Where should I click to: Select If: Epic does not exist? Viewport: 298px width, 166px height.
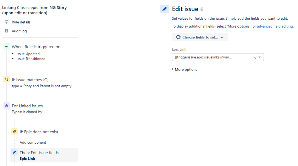click(x=39, y=132)
